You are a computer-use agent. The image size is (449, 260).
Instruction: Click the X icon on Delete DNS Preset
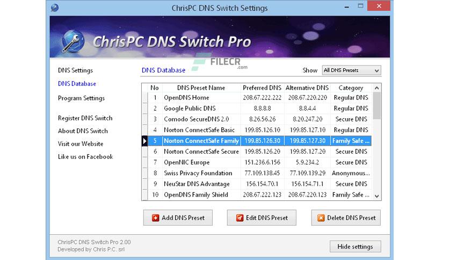point(321,218)
